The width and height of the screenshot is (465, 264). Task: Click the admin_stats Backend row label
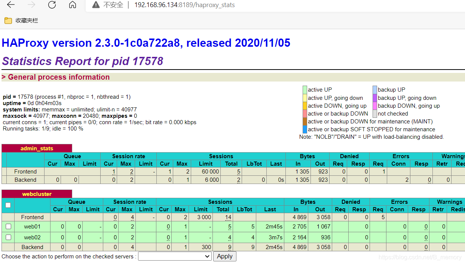click(x=25, y=180)
